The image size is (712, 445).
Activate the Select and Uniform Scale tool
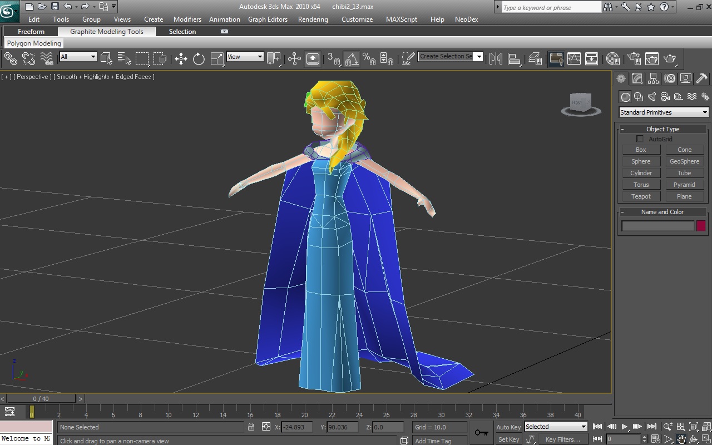click(x=217, y=58)
